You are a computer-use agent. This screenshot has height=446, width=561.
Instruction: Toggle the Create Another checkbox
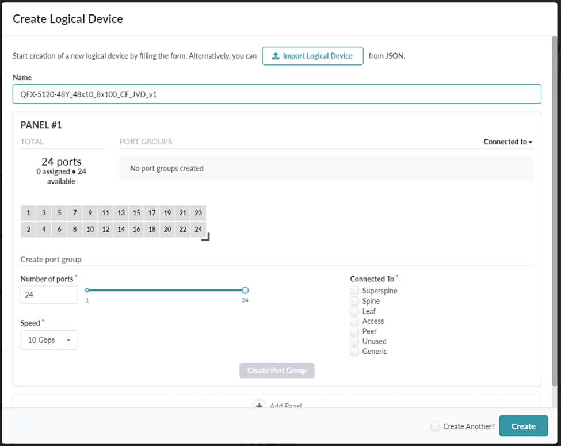[436, 426]
